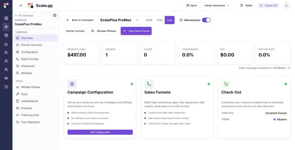Click the EPC $0.00 value

point(227,55)
